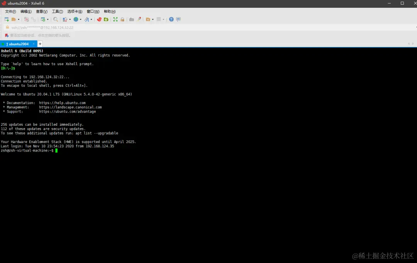
Task: Click the 'Welcome to Ubuntu 20.04.1 LTS' line
Action: pyautogui.click(x=66, y=94)
